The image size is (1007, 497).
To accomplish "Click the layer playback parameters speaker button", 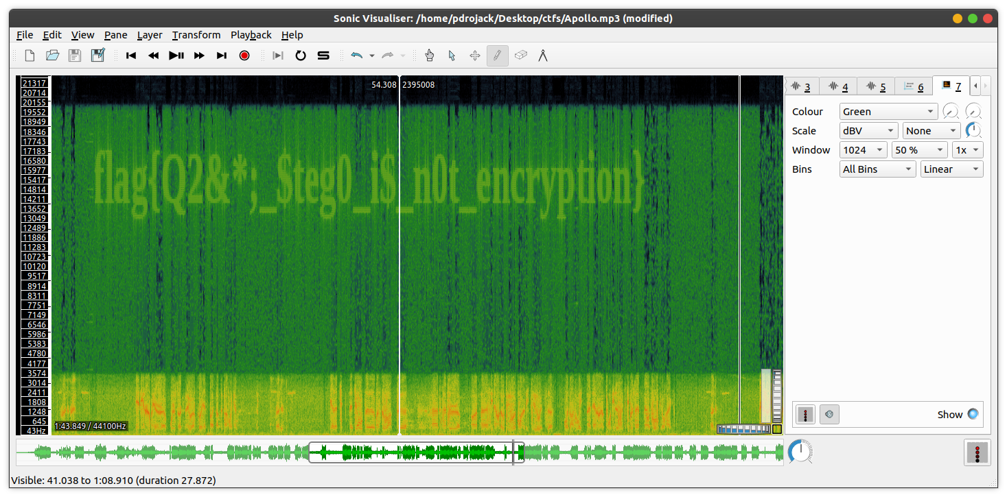I will [829, 414].
